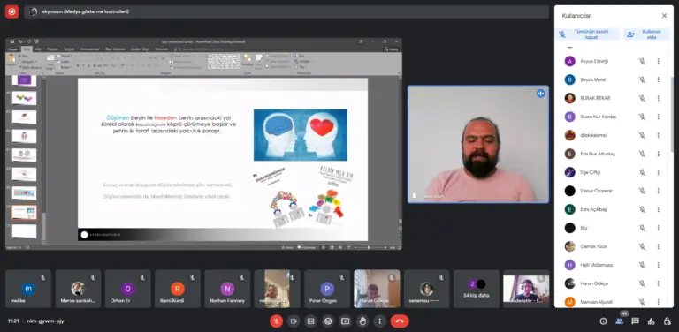Adjust PowerPoint zoom slider in status bar
This screenshot has width=679, height=332.
point(369,248)
